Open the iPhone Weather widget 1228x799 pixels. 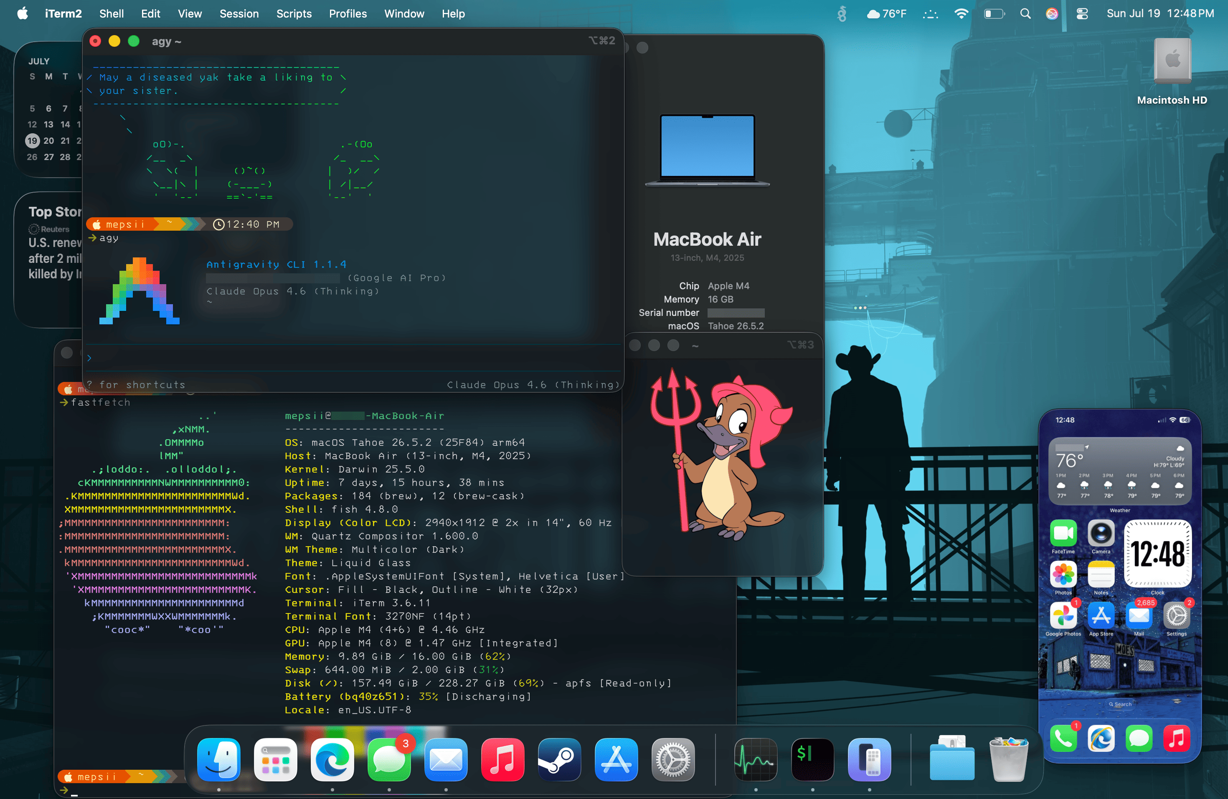[x=1120, y=471]
